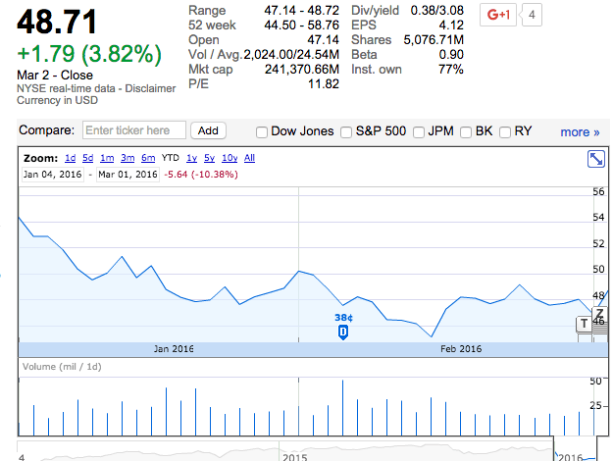Click the EPS value 4.12
Viewport: 613px width, 461px height.
pyautogui.click(x=451, y=26)
